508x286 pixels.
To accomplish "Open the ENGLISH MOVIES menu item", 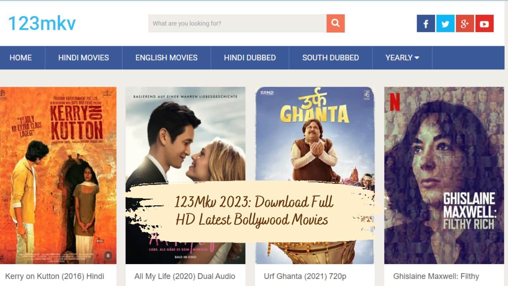I will [167, 58].
